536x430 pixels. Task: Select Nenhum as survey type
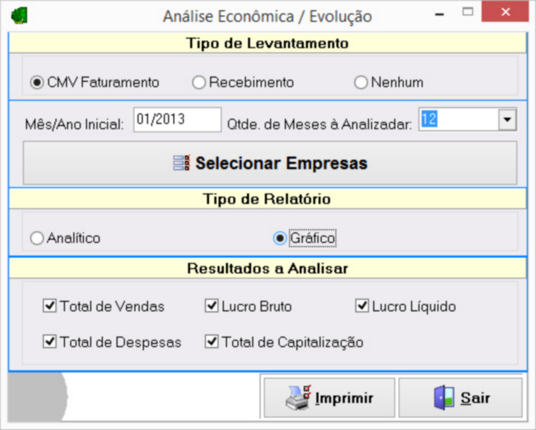pos(361,83)
